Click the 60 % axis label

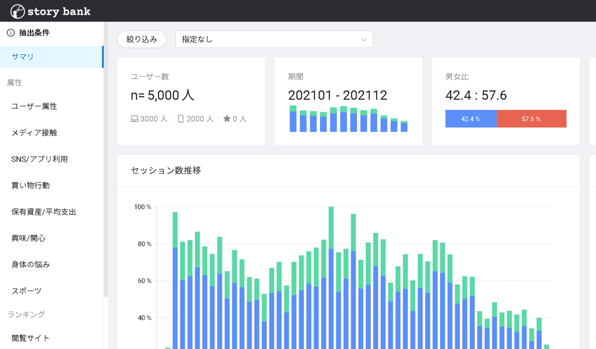pos(144,281)
